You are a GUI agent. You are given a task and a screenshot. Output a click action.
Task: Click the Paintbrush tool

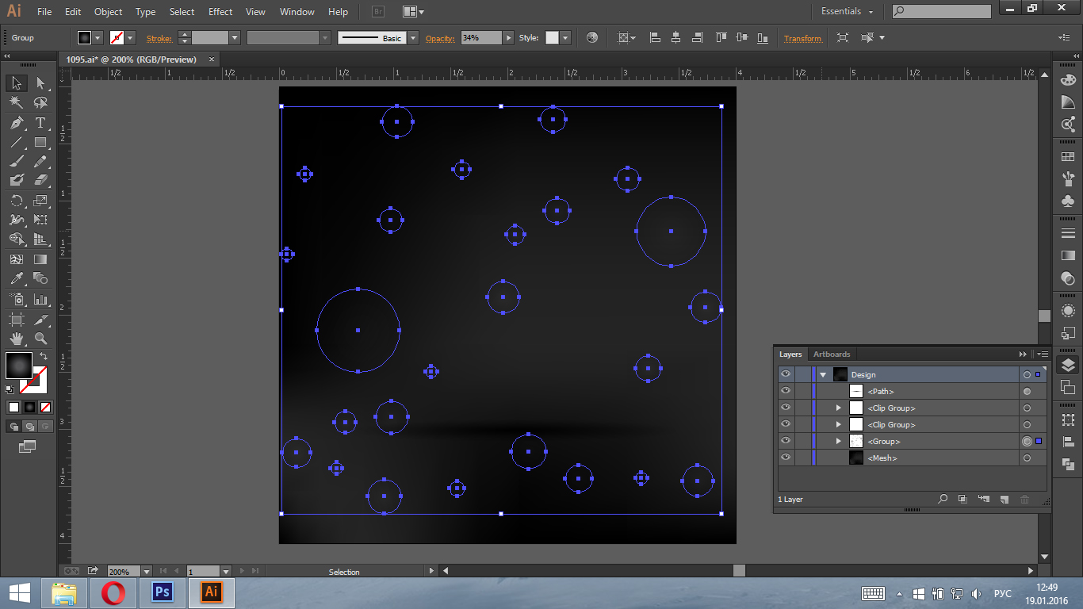16,162
